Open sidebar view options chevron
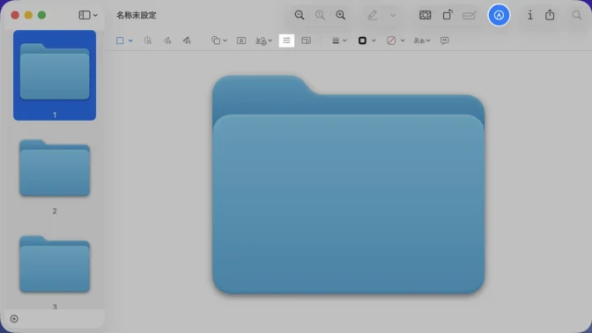The height and width of the screenshot is (333, 592). click(x=95, y=16)
